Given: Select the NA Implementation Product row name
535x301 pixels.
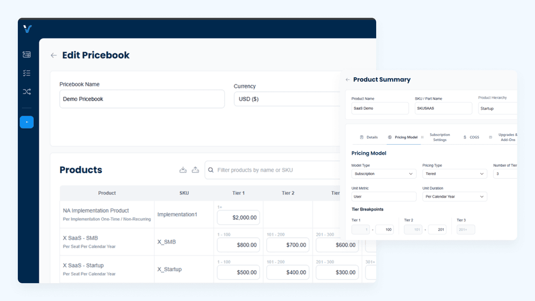Looking at the screenshot, I should pos(96,211).
